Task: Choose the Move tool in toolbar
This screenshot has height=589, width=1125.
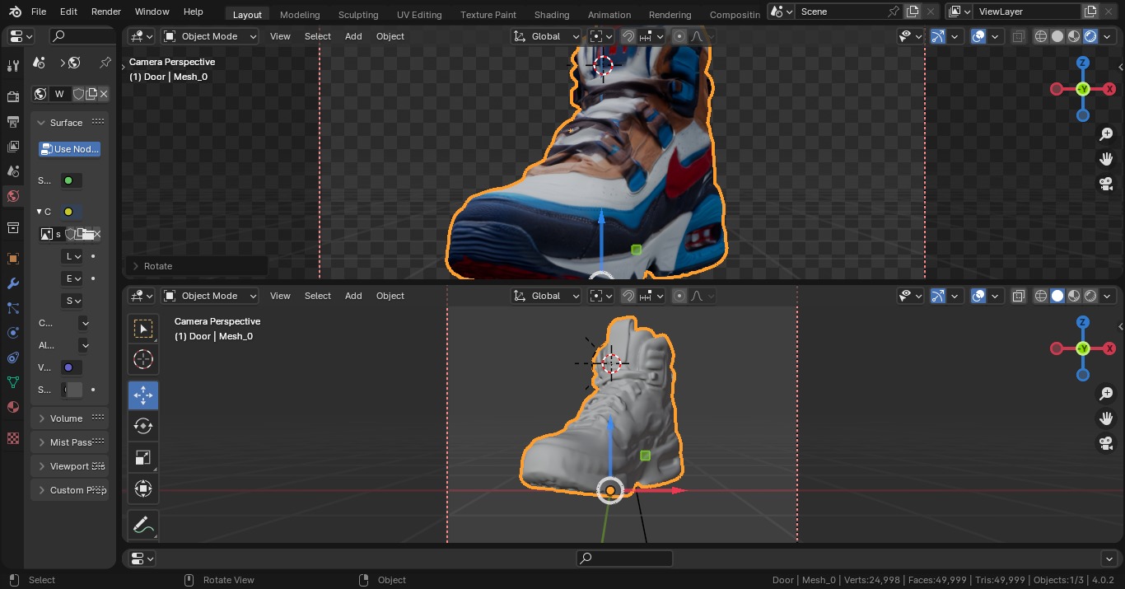Action: (x=143, y=395)
